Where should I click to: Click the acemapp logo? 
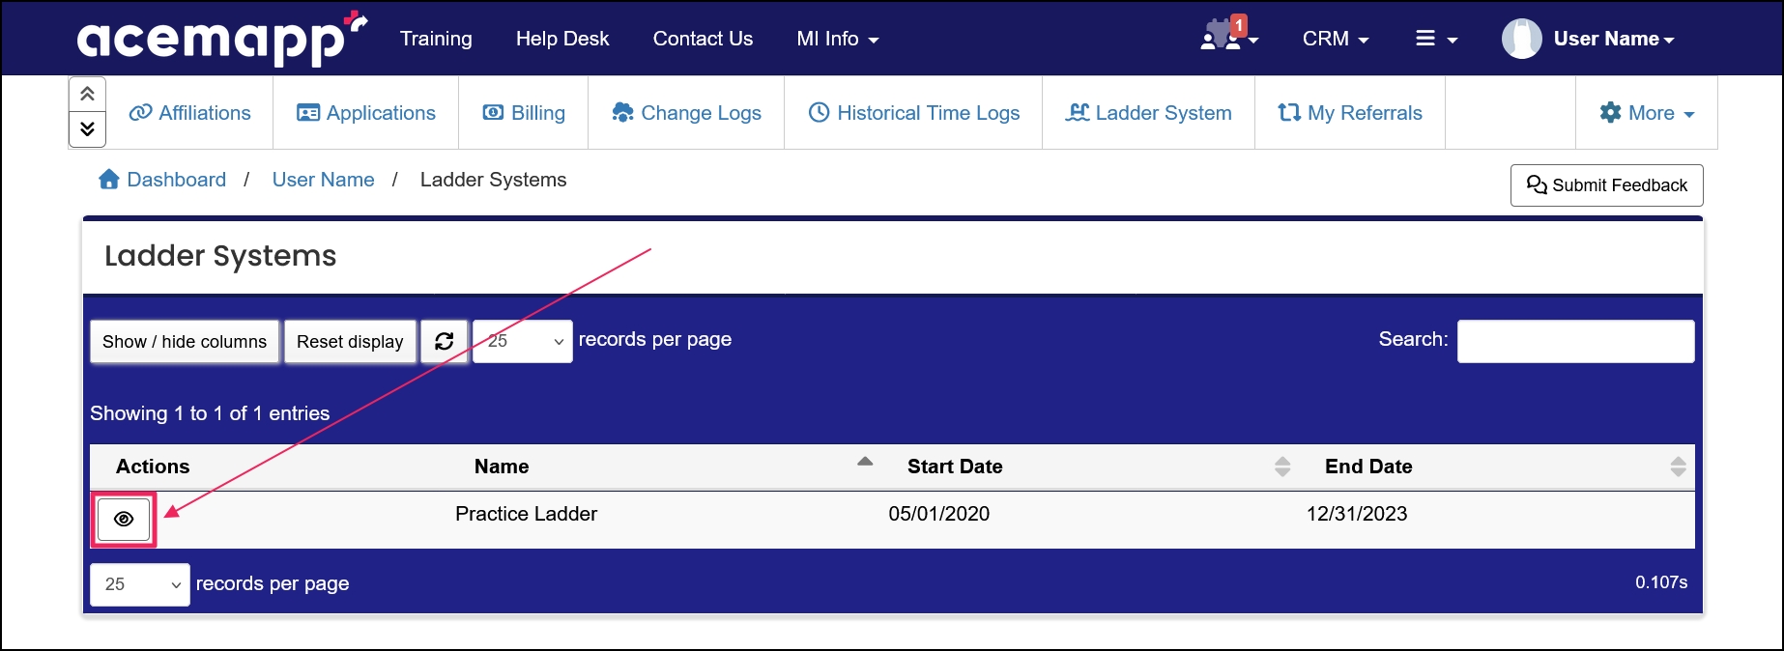[x=221, y=38]
